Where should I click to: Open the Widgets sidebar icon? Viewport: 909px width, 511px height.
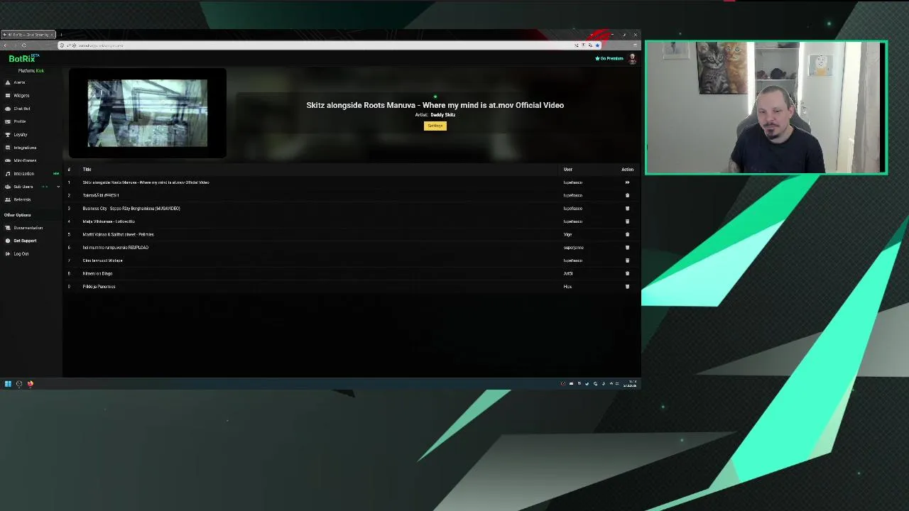tap(8, 95)
